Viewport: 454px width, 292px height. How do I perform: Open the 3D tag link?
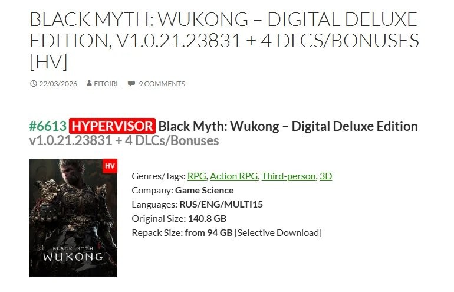tap(325, 176)
